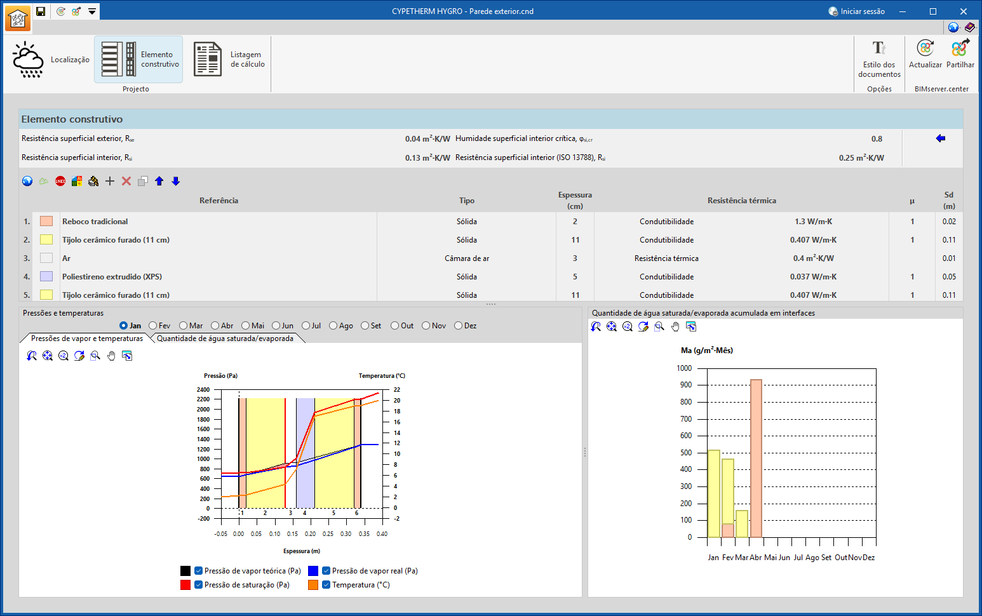This screenshot has width=982, height=616.
Task: Select the Jul month radio button
Action: (x=306, y=326)
